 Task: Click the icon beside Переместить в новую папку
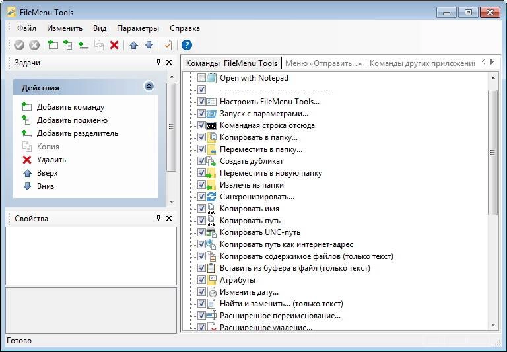[211, 173]
